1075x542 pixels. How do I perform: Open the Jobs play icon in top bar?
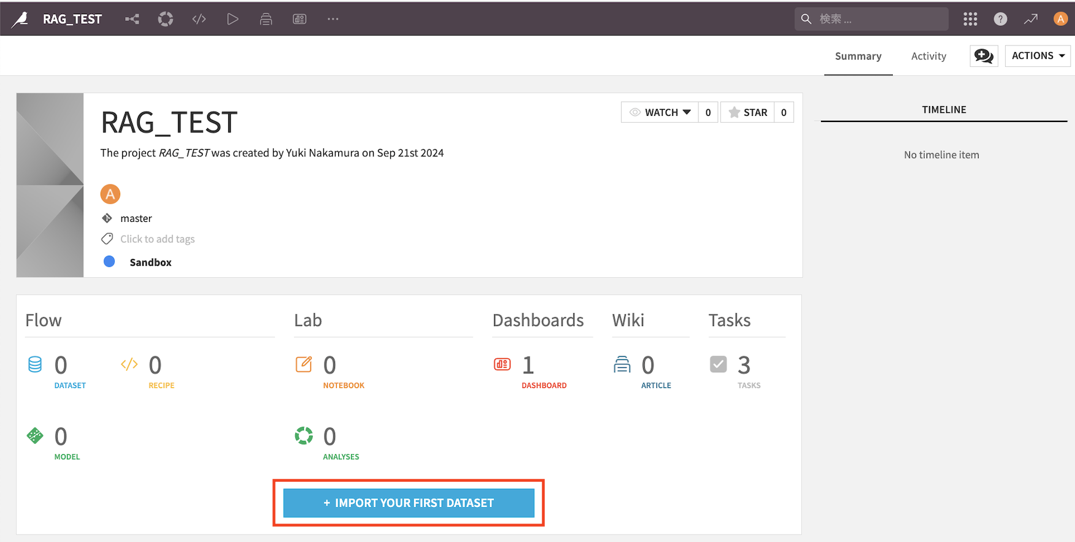point(233,19)
